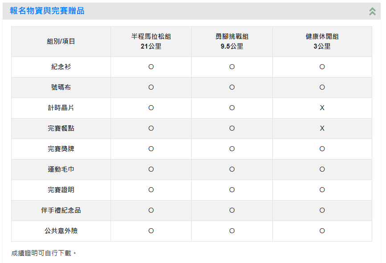Image resolution: width=386 pixels, height=263 pixels.
Task: Click 紀念衫 circle under 半程馬拉松組
Action: click(x=151, y=67)
